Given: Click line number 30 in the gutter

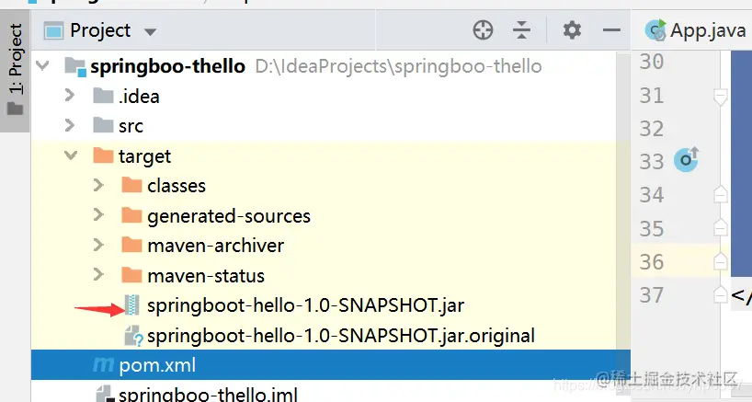Looking at the screenshot, I should click(651, 62).
